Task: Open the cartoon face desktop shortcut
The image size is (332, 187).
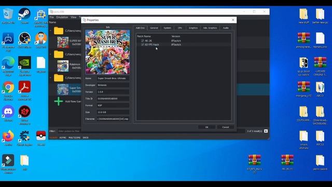Action: coord(41,41)
